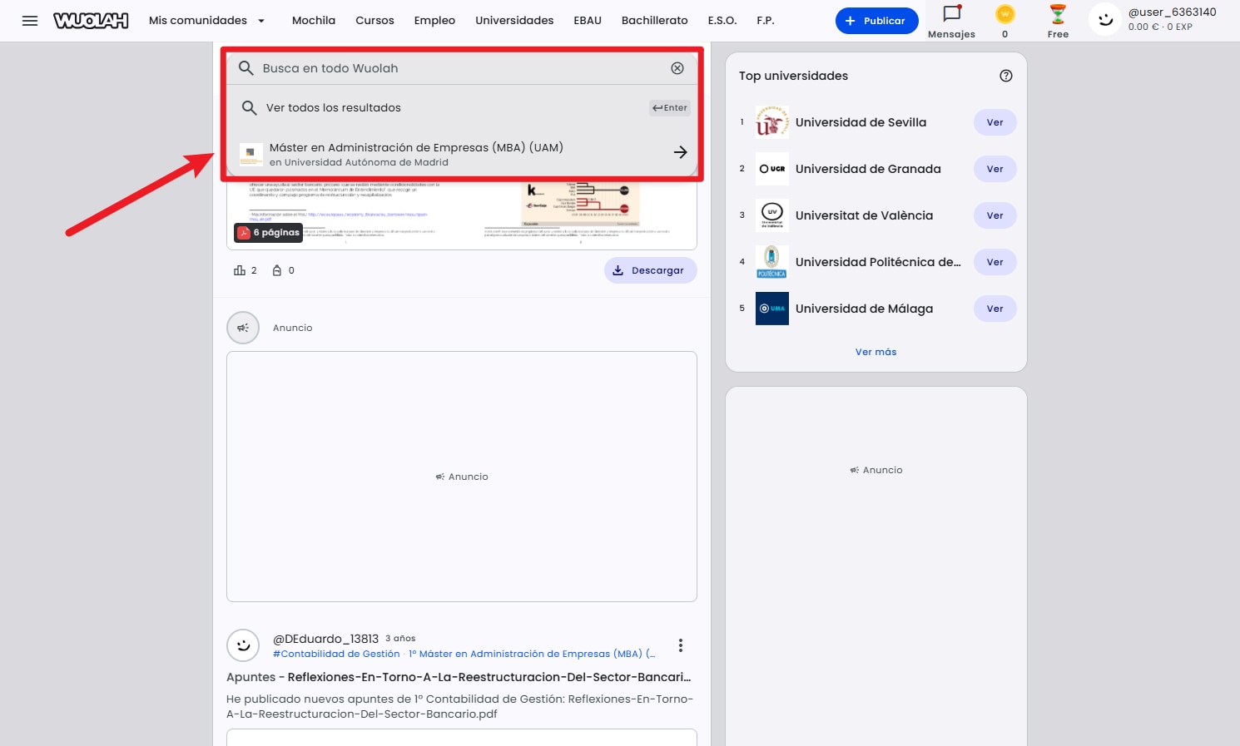Click Universidad de Sevilla logo
1240x746 pixels.
click(x=771, y=122)
